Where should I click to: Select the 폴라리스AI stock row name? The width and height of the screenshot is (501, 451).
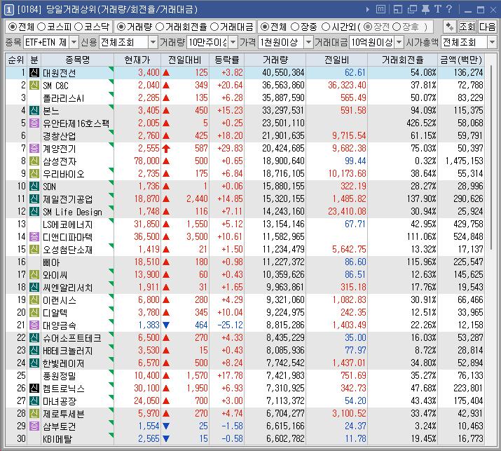tap(63, 98)
